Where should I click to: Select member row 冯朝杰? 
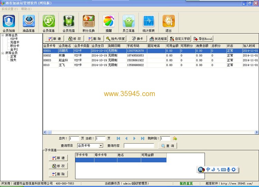(151, 51)
